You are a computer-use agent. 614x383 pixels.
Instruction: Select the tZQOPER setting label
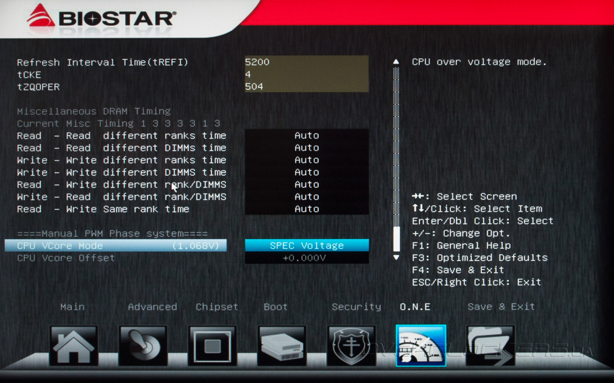[x=38, y=87]
